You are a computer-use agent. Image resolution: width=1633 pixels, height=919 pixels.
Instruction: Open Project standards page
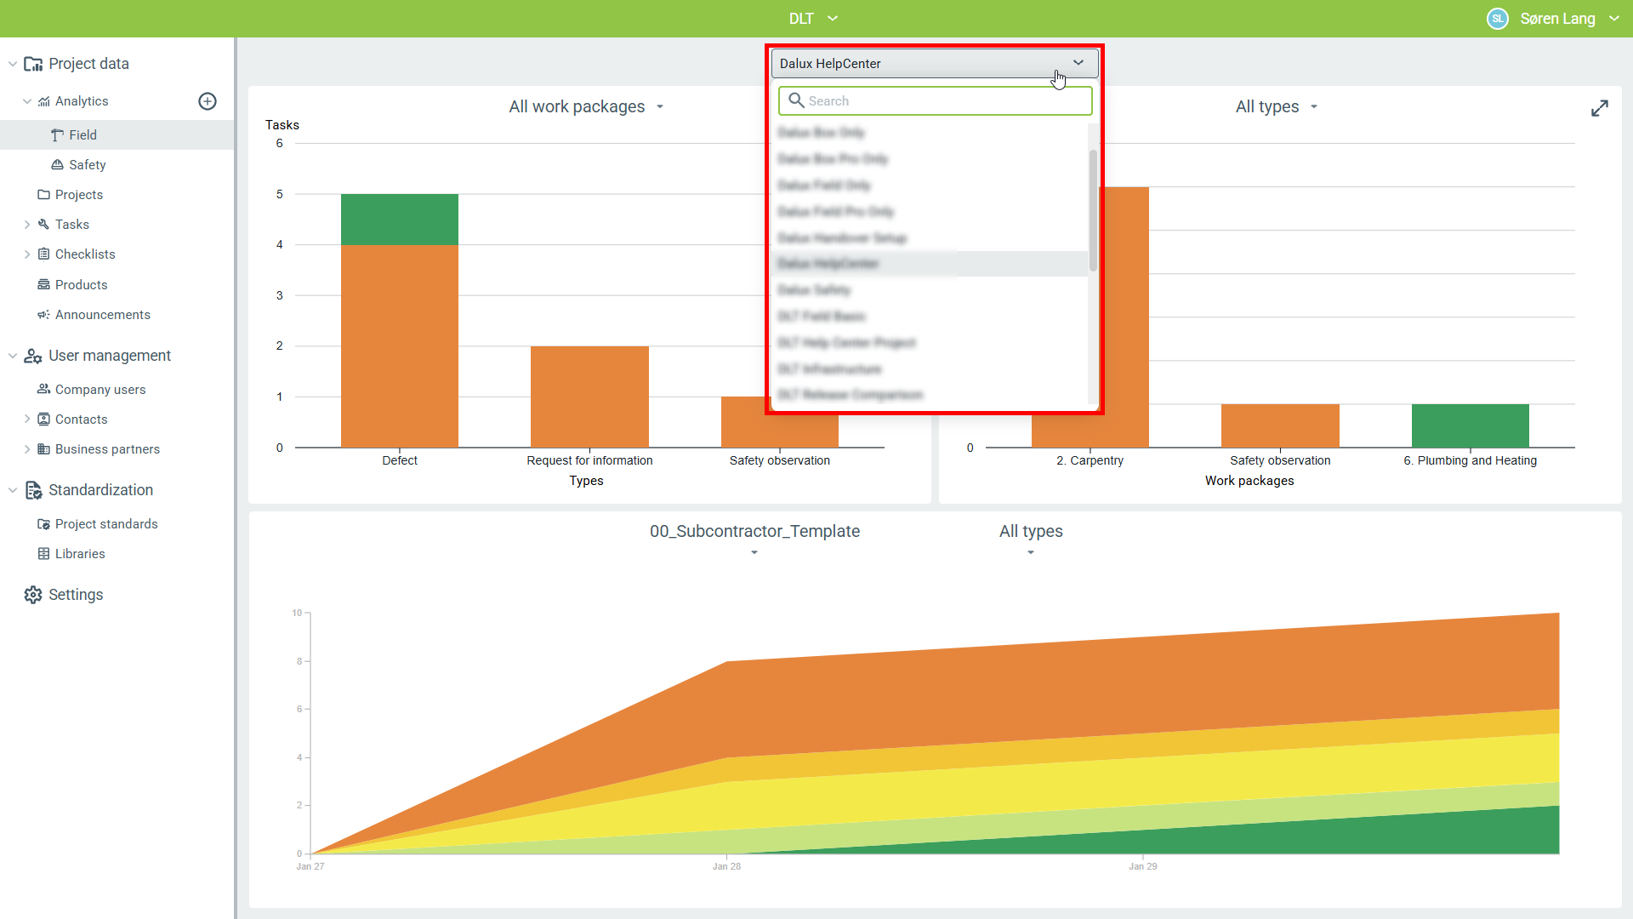tap(105, 524)
